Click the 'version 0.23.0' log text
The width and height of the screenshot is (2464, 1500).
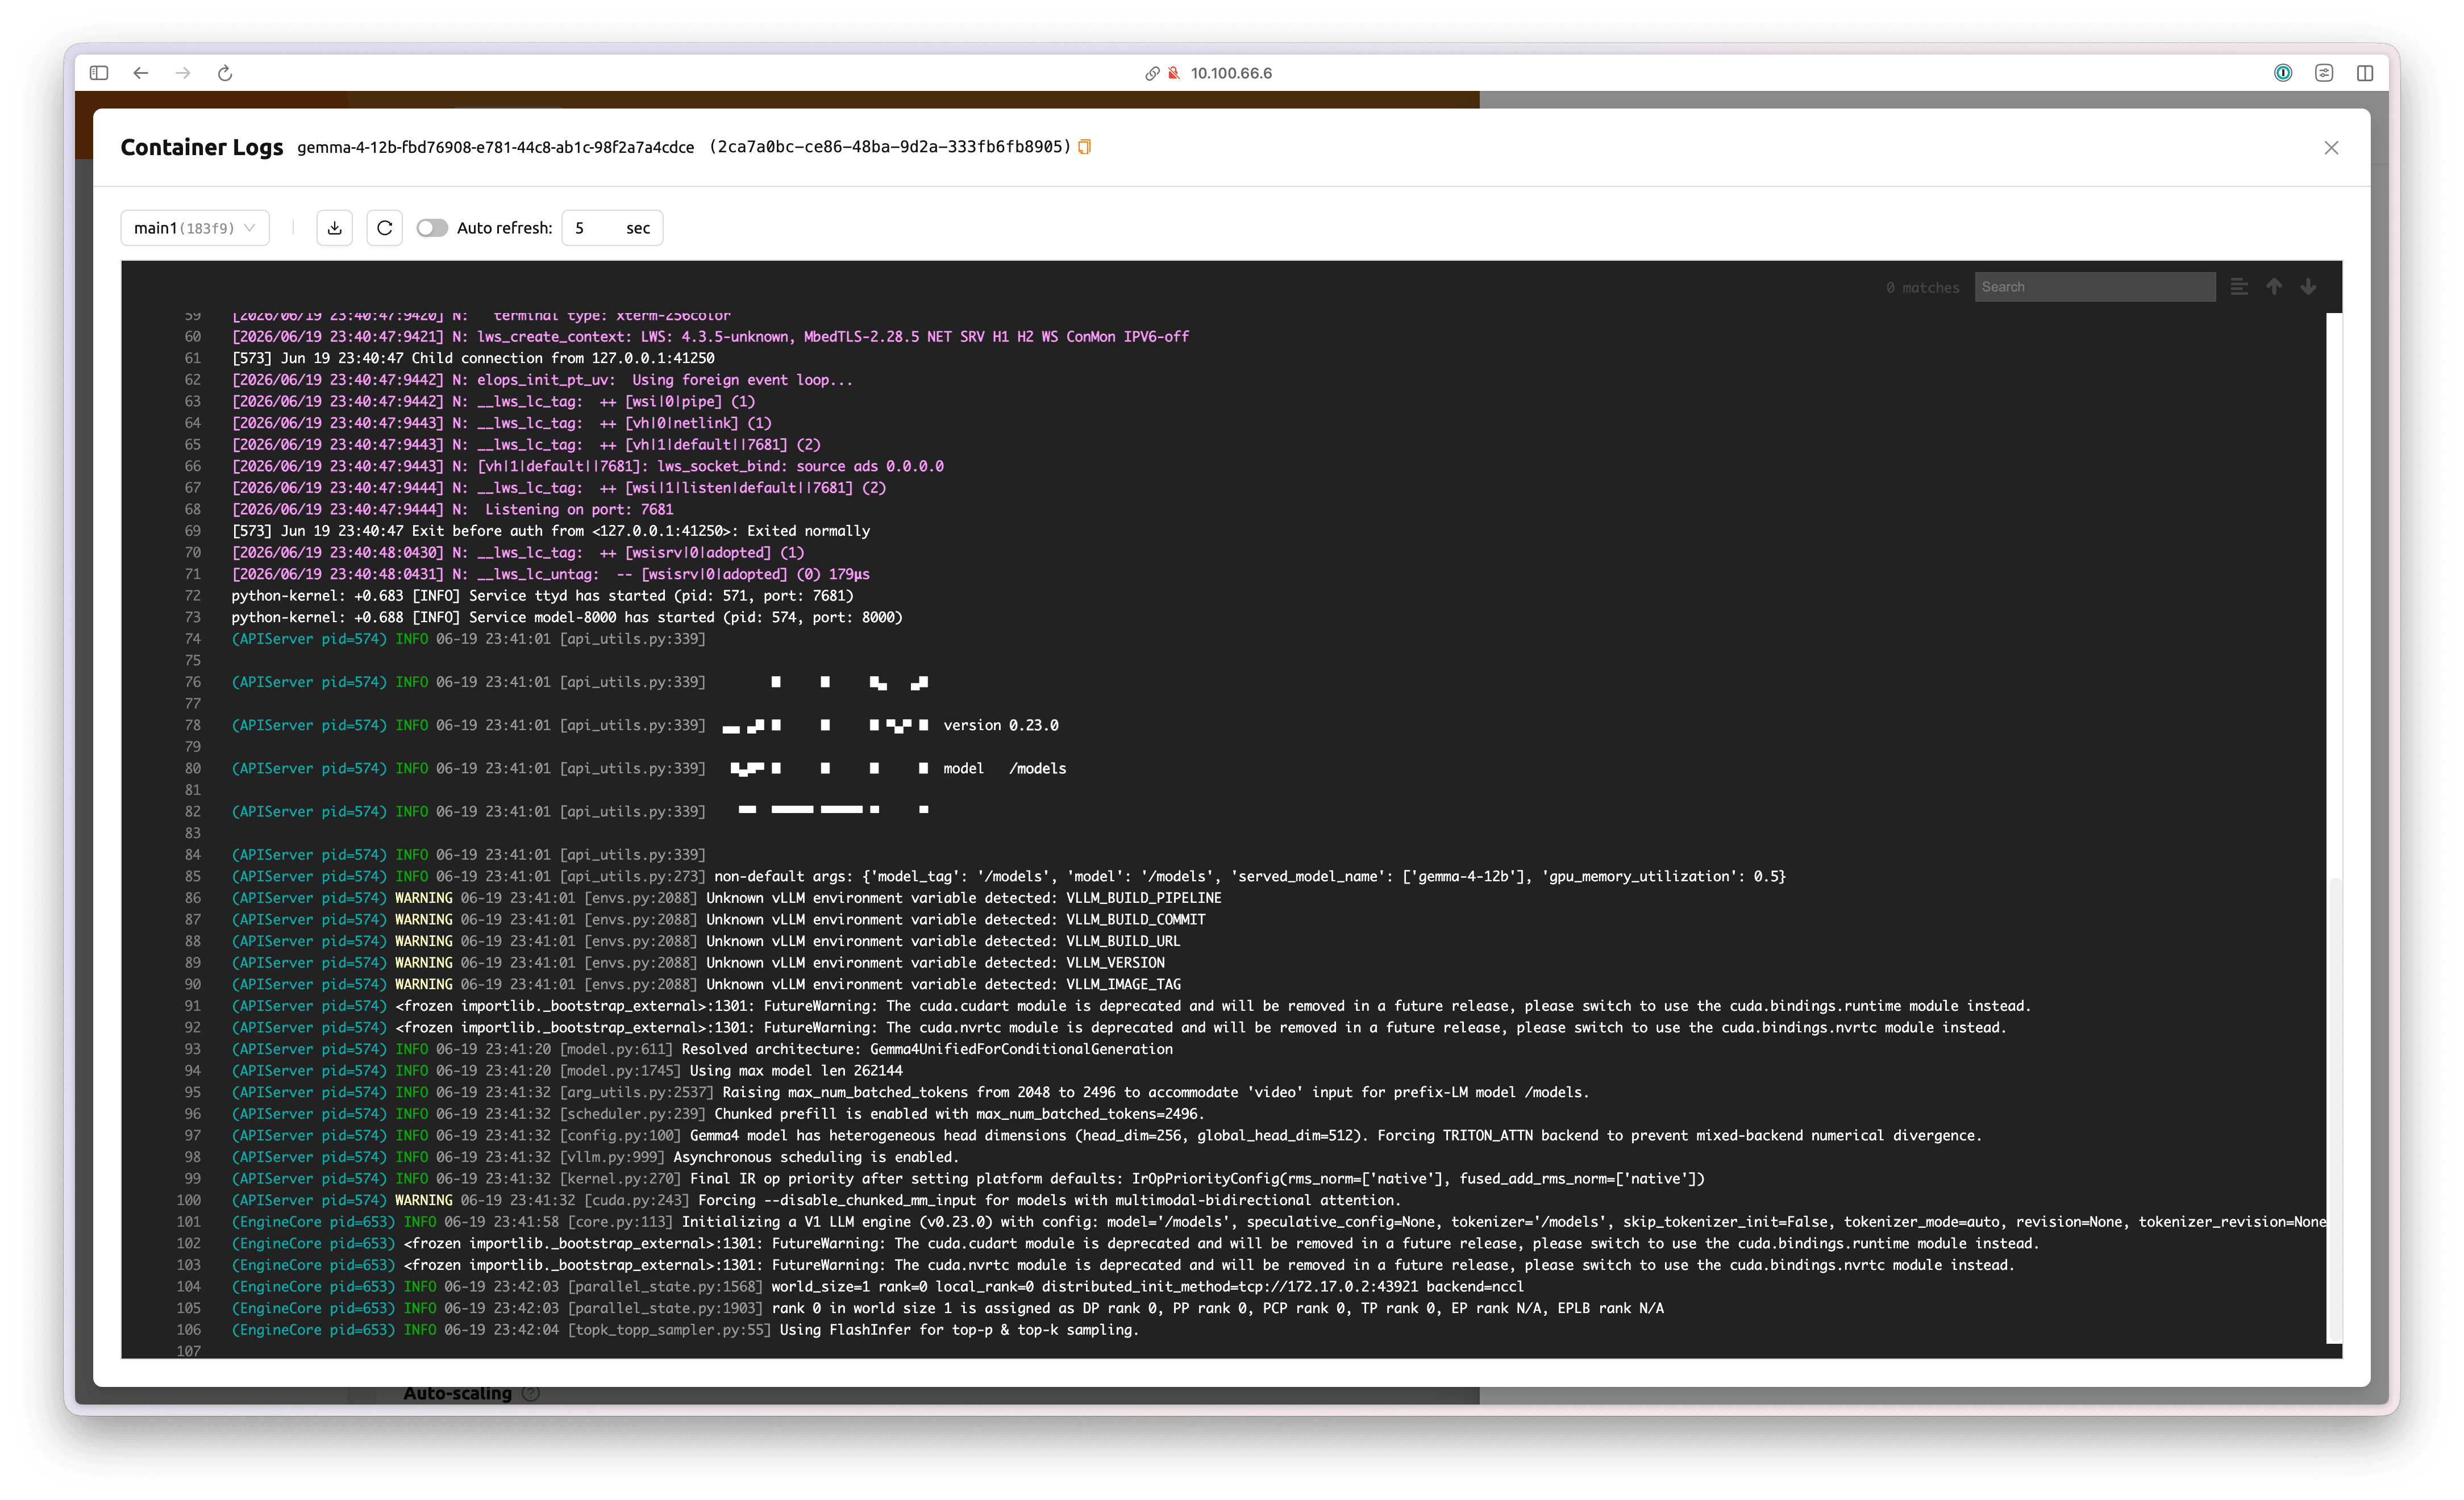tap(1001, 726)
